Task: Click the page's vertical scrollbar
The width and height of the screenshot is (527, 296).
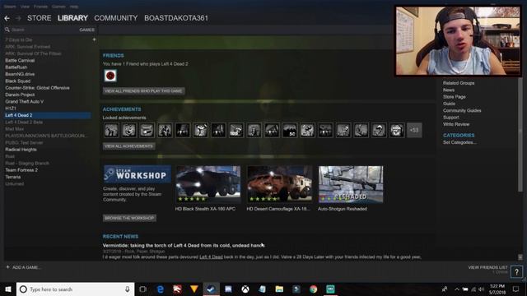Action: click(520, 134)
